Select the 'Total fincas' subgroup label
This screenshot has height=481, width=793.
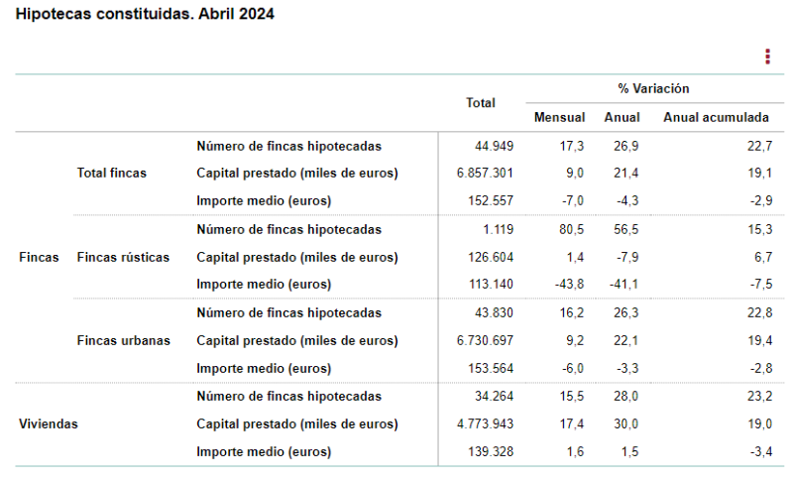[112, 173]
